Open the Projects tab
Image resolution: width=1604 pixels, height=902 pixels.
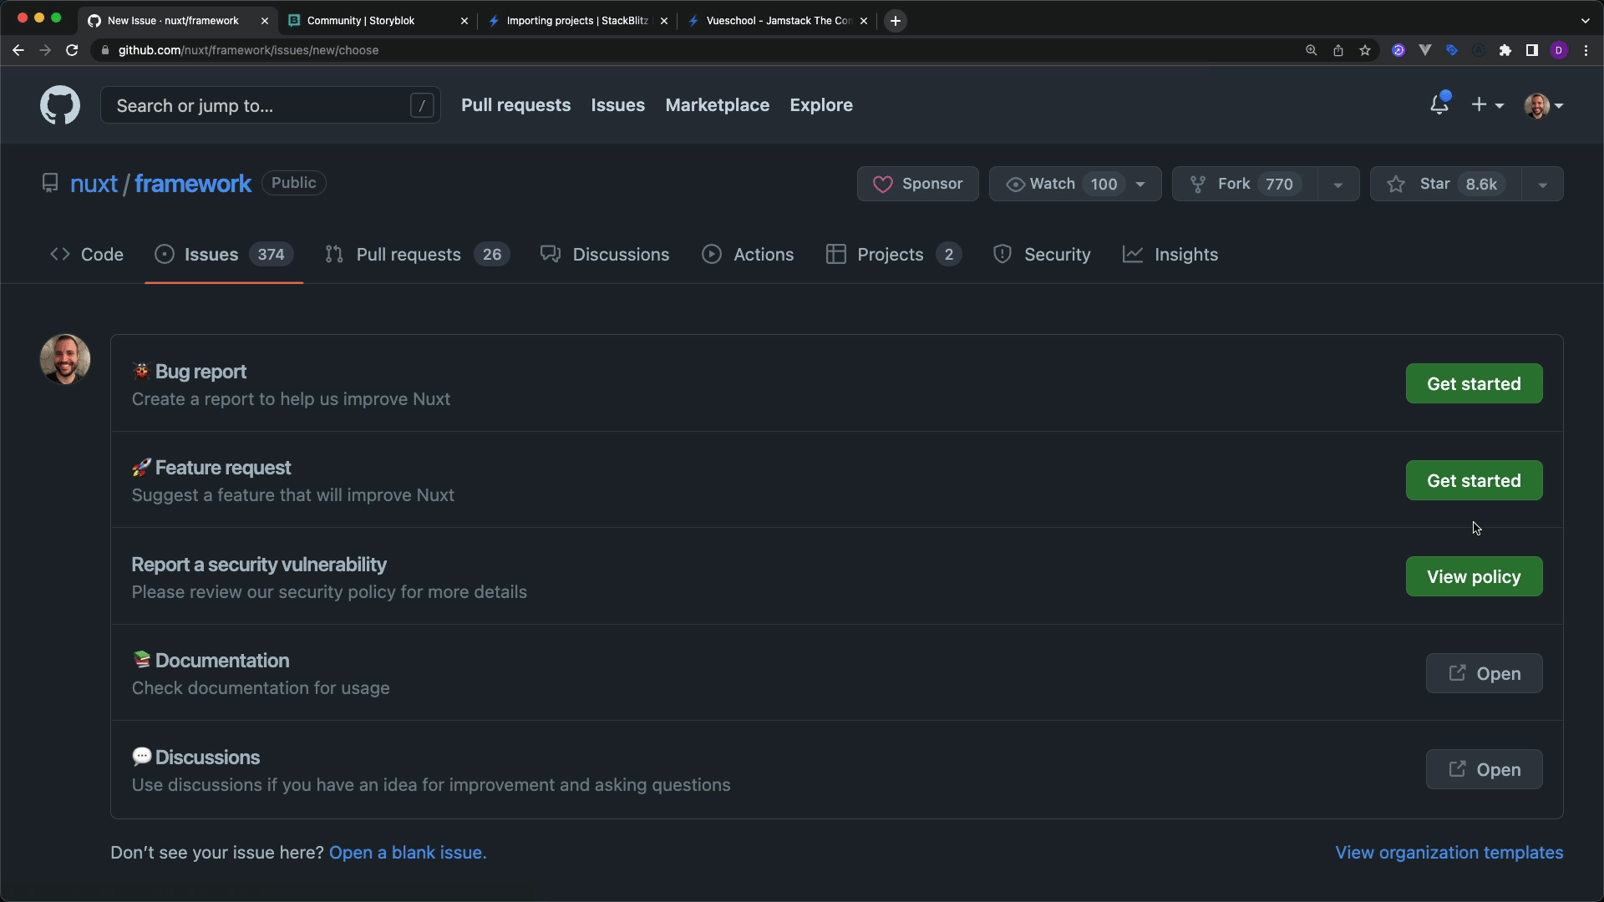click(x=893, y=255)
